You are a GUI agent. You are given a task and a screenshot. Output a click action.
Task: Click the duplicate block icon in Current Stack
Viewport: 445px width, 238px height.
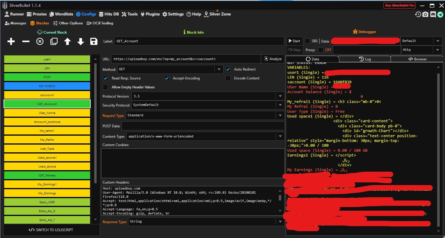click(54, 41)
